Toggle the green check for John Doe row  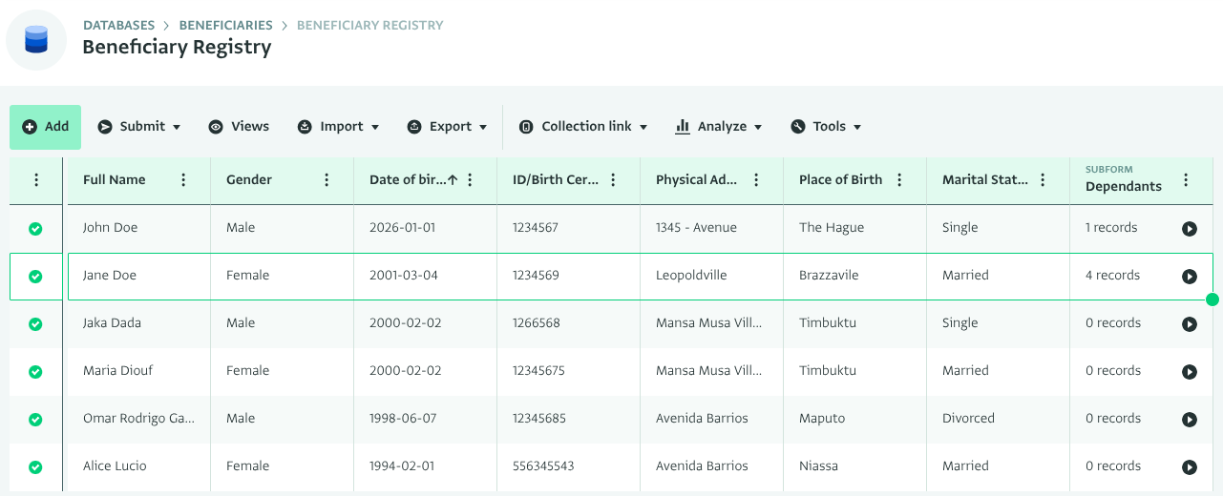[x=35, y=228]
